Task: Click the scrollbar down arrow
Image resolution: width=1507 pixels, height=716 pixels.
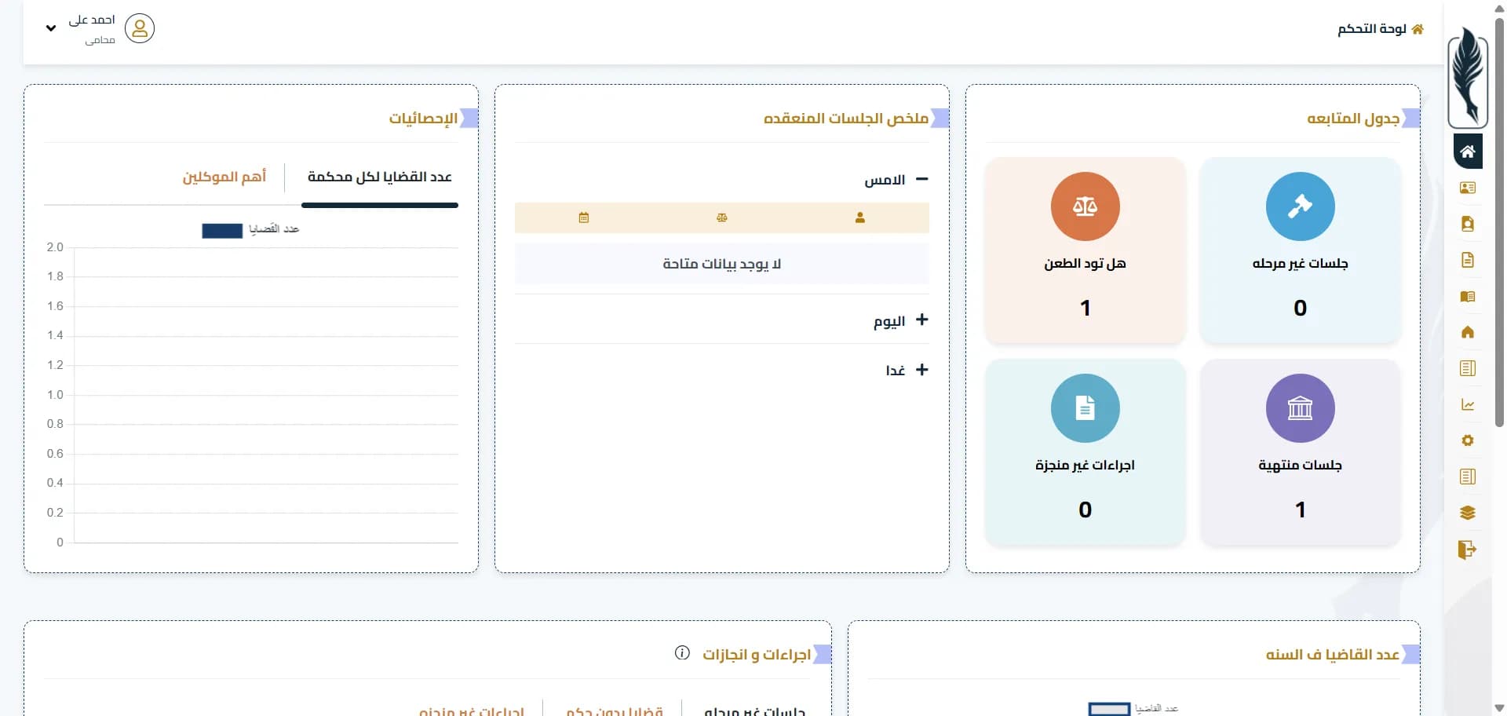Action: point(1499,708)
